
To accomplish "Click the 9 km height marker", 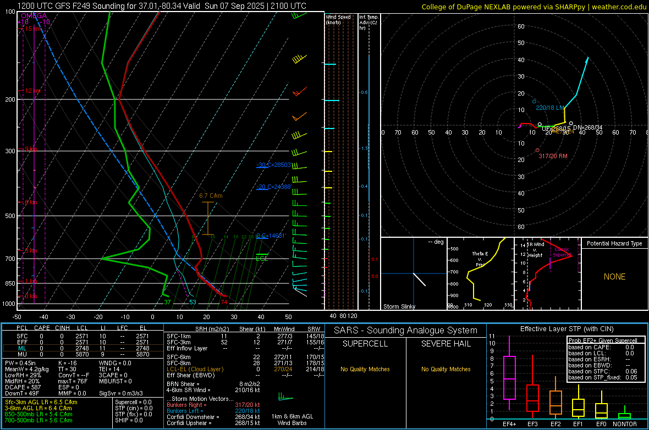I will [31, 149].
